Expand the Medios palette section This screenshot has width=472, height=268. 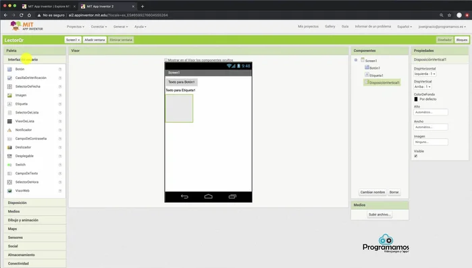[x=35, y=211]
